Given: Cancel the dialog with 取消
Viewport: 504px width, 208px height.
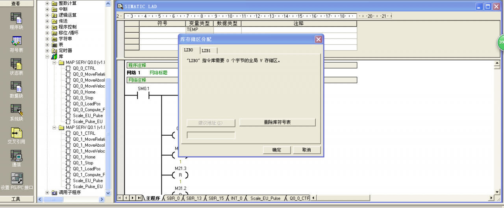Looking at the screenshot, I should click(307, 150).
